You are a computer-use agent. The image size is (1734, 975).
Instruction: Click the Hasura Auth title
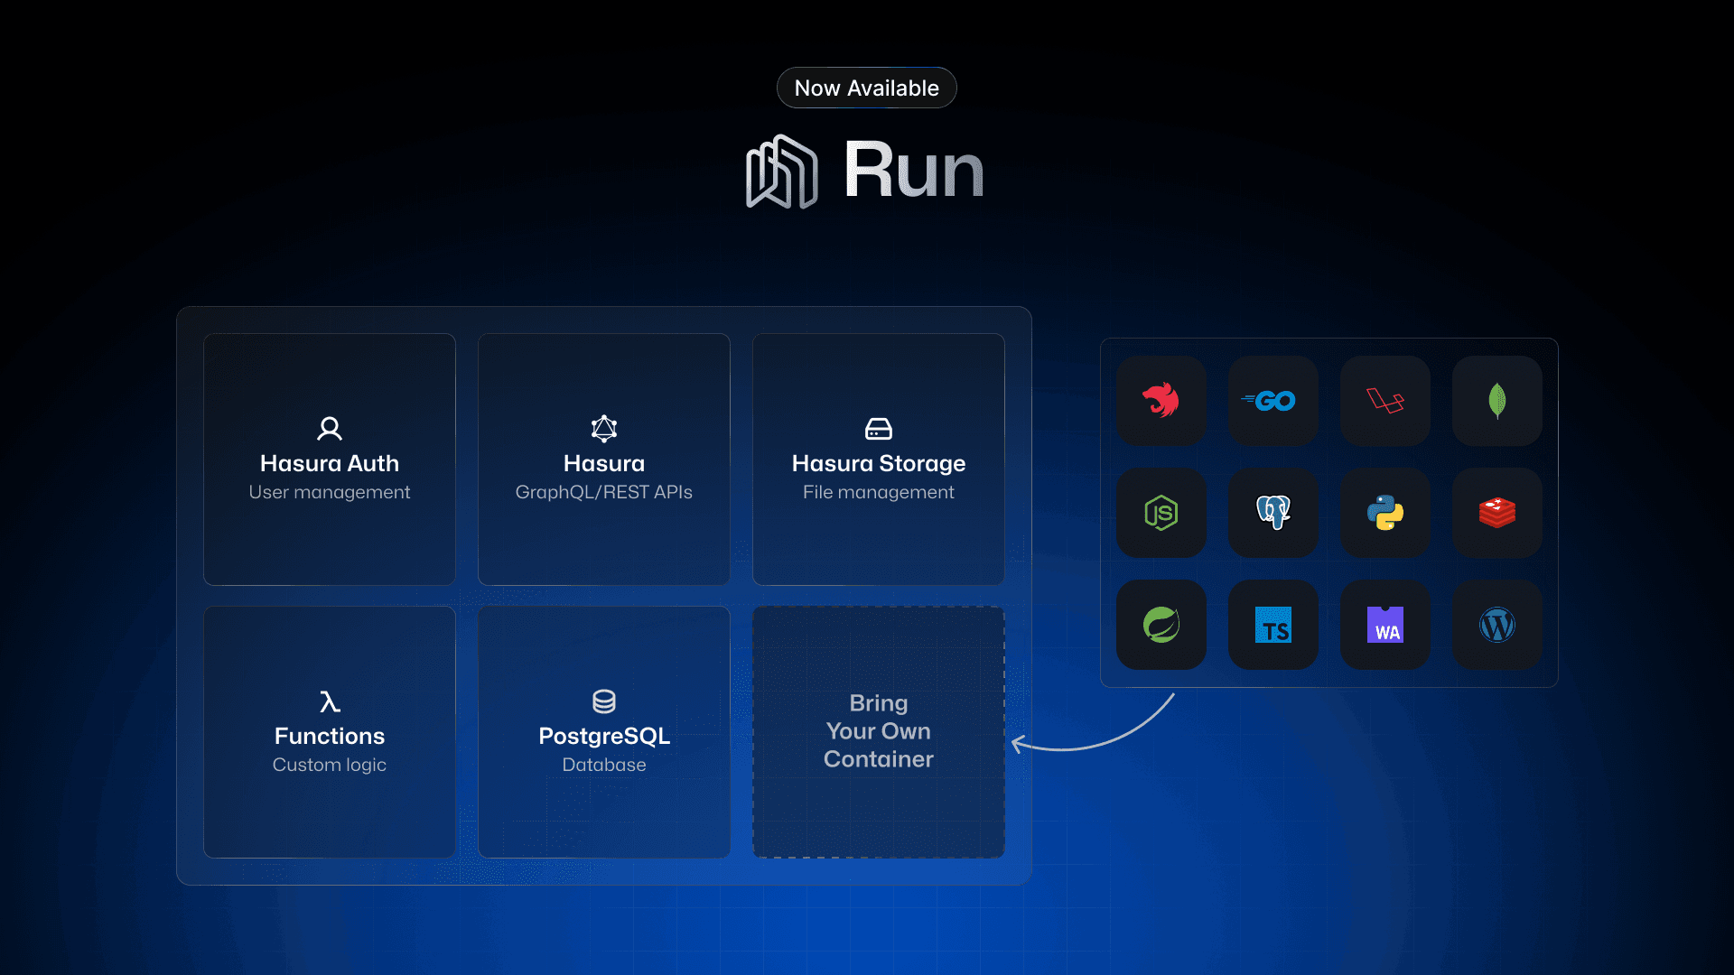pyautogui.click(x=330, y=463)
